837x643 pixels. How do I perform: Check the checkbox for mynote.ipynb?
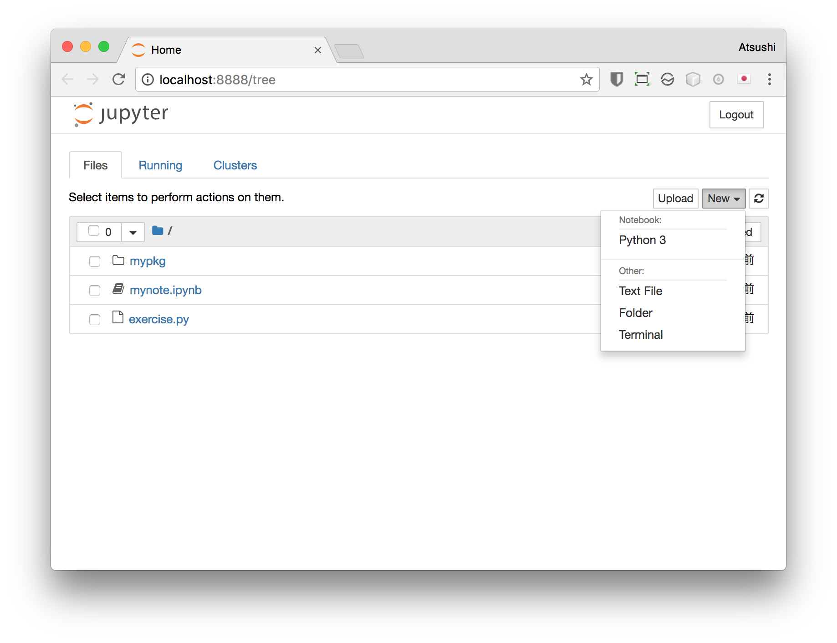pos(94,291)
